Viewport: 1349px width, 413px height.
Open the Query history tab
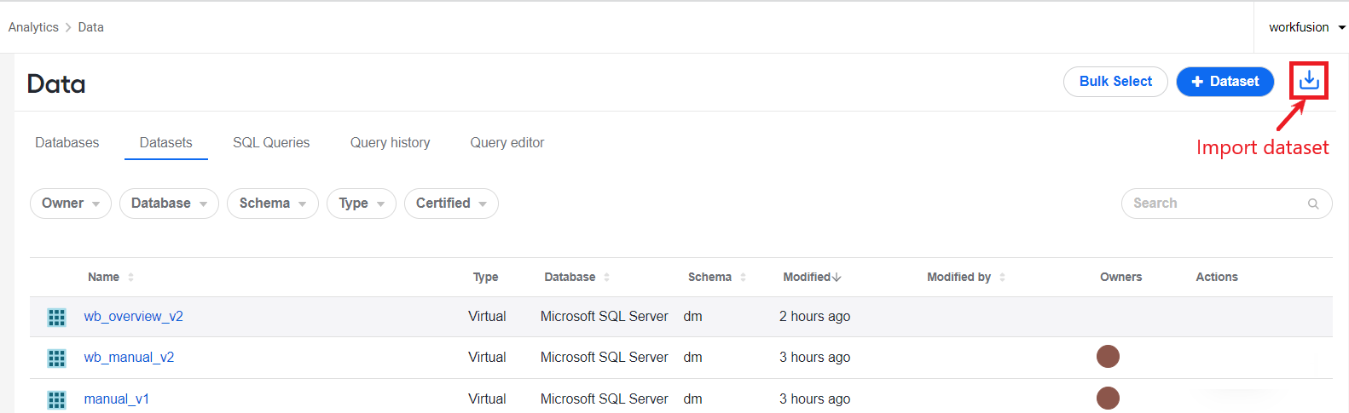tap(390, 142)
